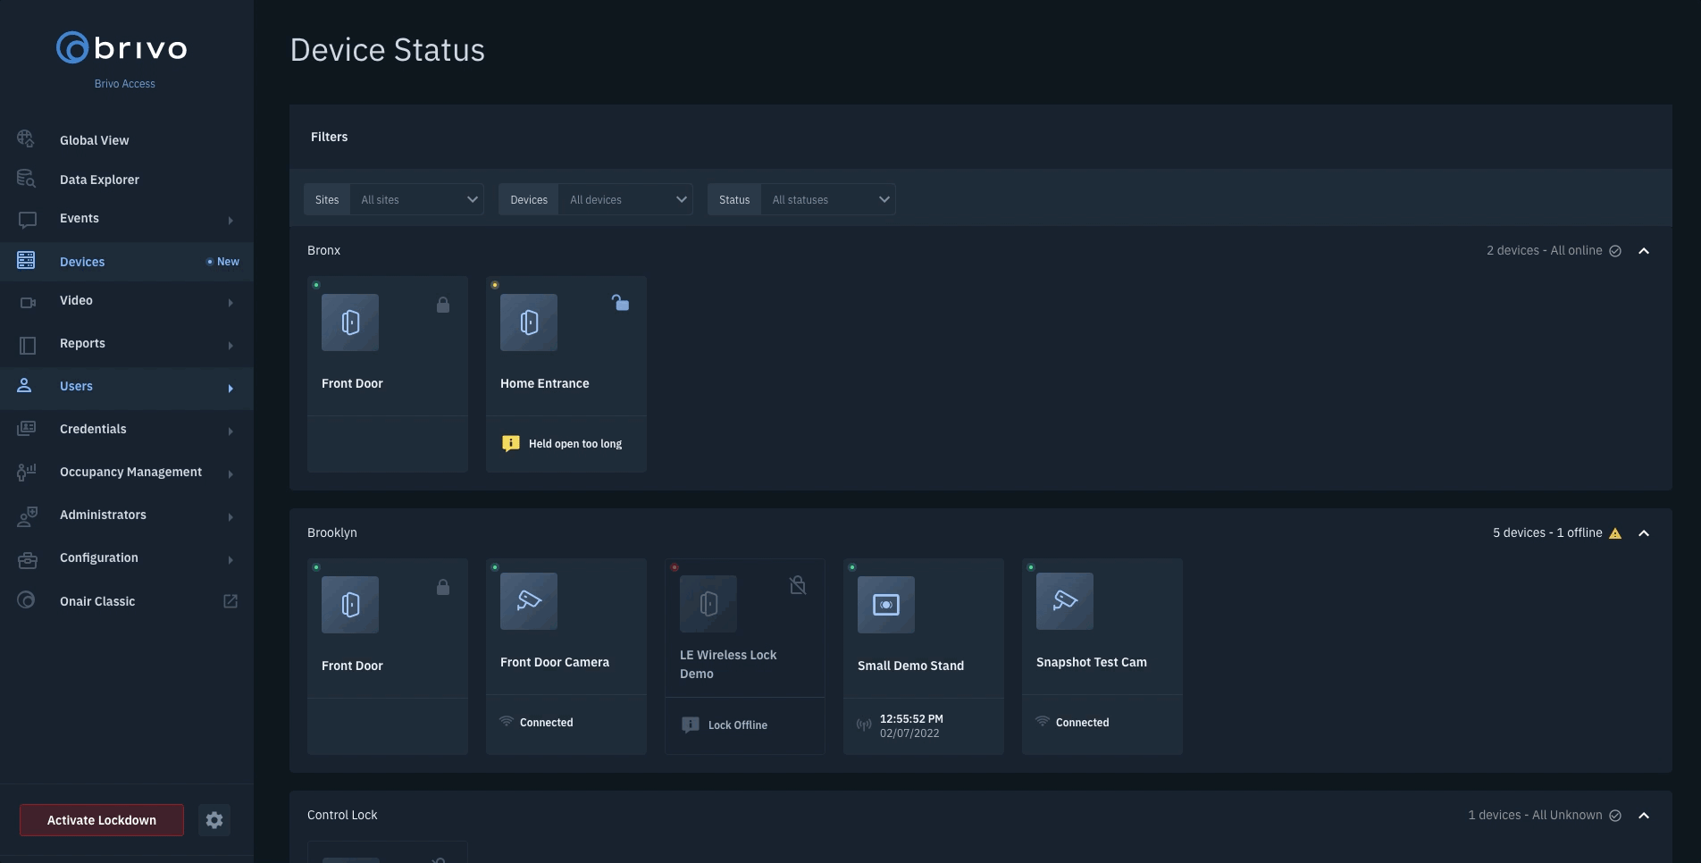Screen dimensions: 1701x863
Task: Open Occupancy Management menu item
Action: (127, 472)
